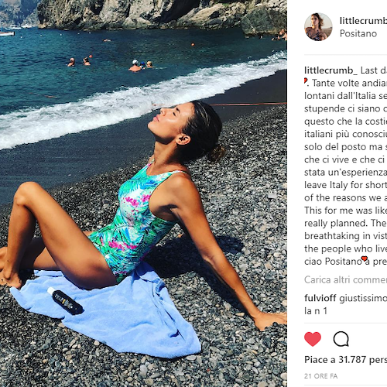Like the post with the red heart icon
The width and height of the screenshot is (387, 387).
coord(313,339)
